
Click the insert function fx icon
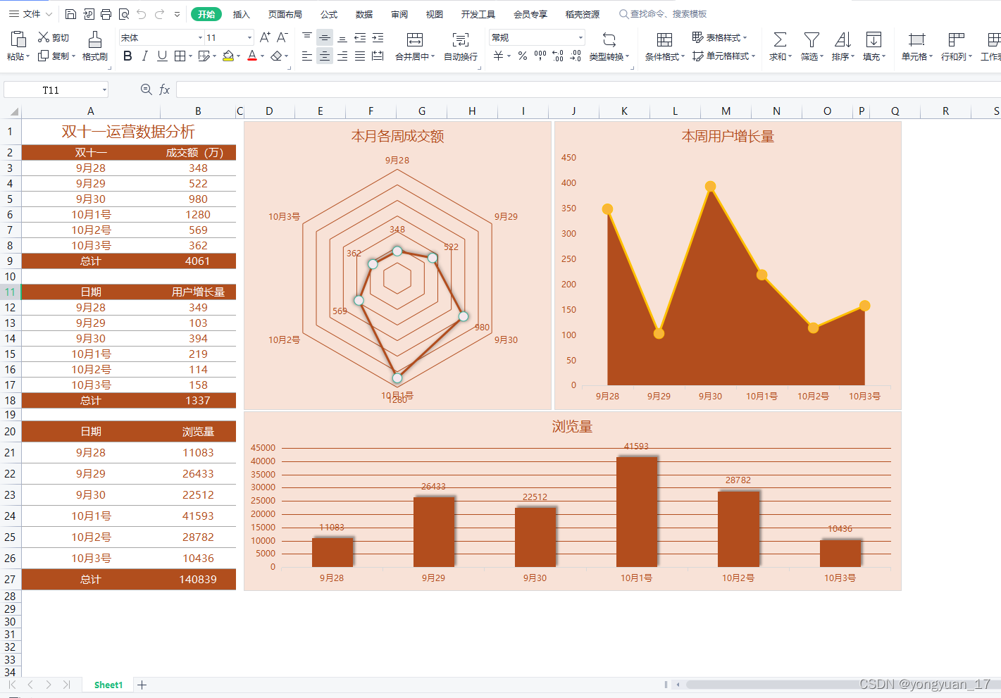(165, 89)
